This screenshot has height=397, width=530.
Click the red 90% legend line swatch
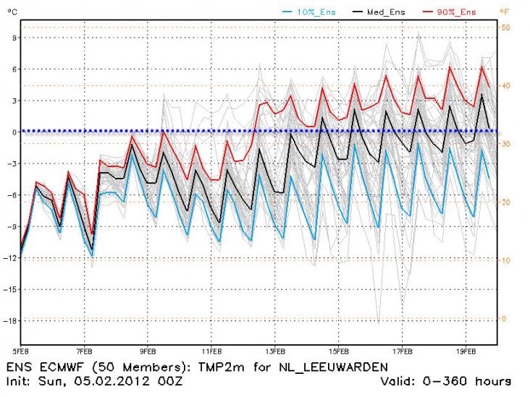[x=428, y=12]
